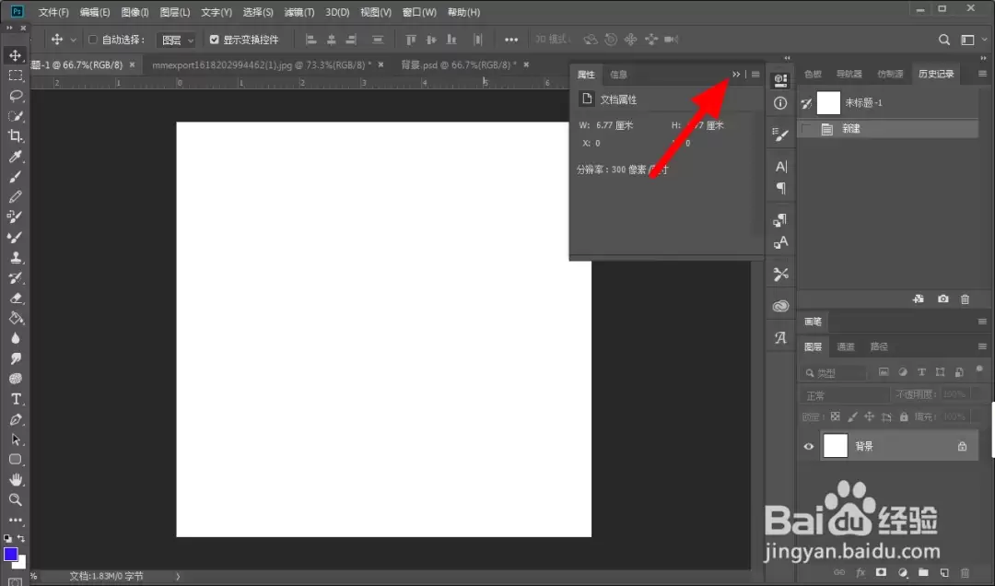Select the Paint Bucket tool
This screenshot has height=586, width=995.
(16, 318)
